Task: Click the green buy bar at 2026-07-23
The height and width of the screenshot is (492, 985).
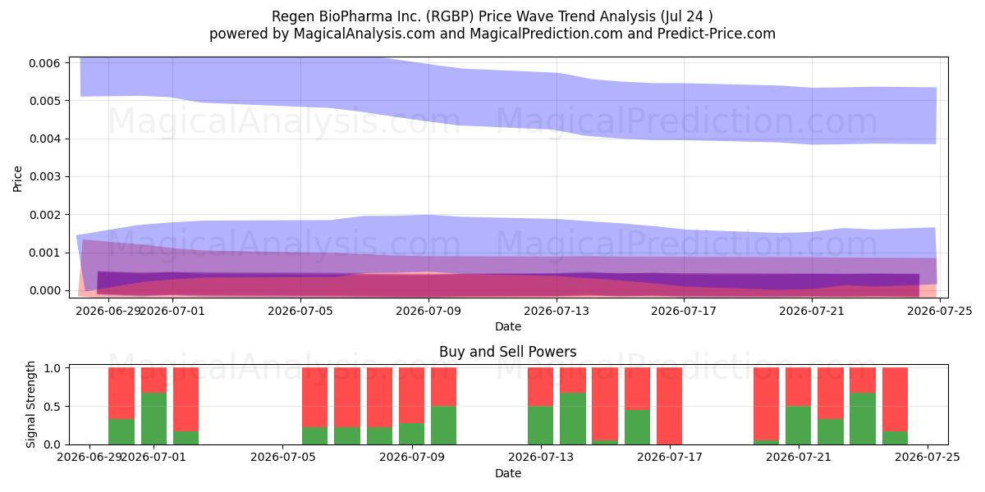Action: tap(863, 418)
